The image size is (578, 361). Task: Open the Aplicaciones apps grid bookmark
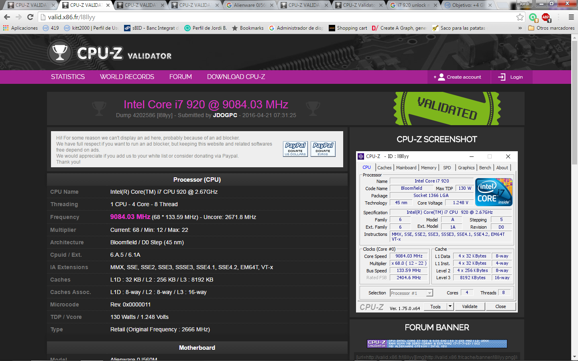pos(20,28)
